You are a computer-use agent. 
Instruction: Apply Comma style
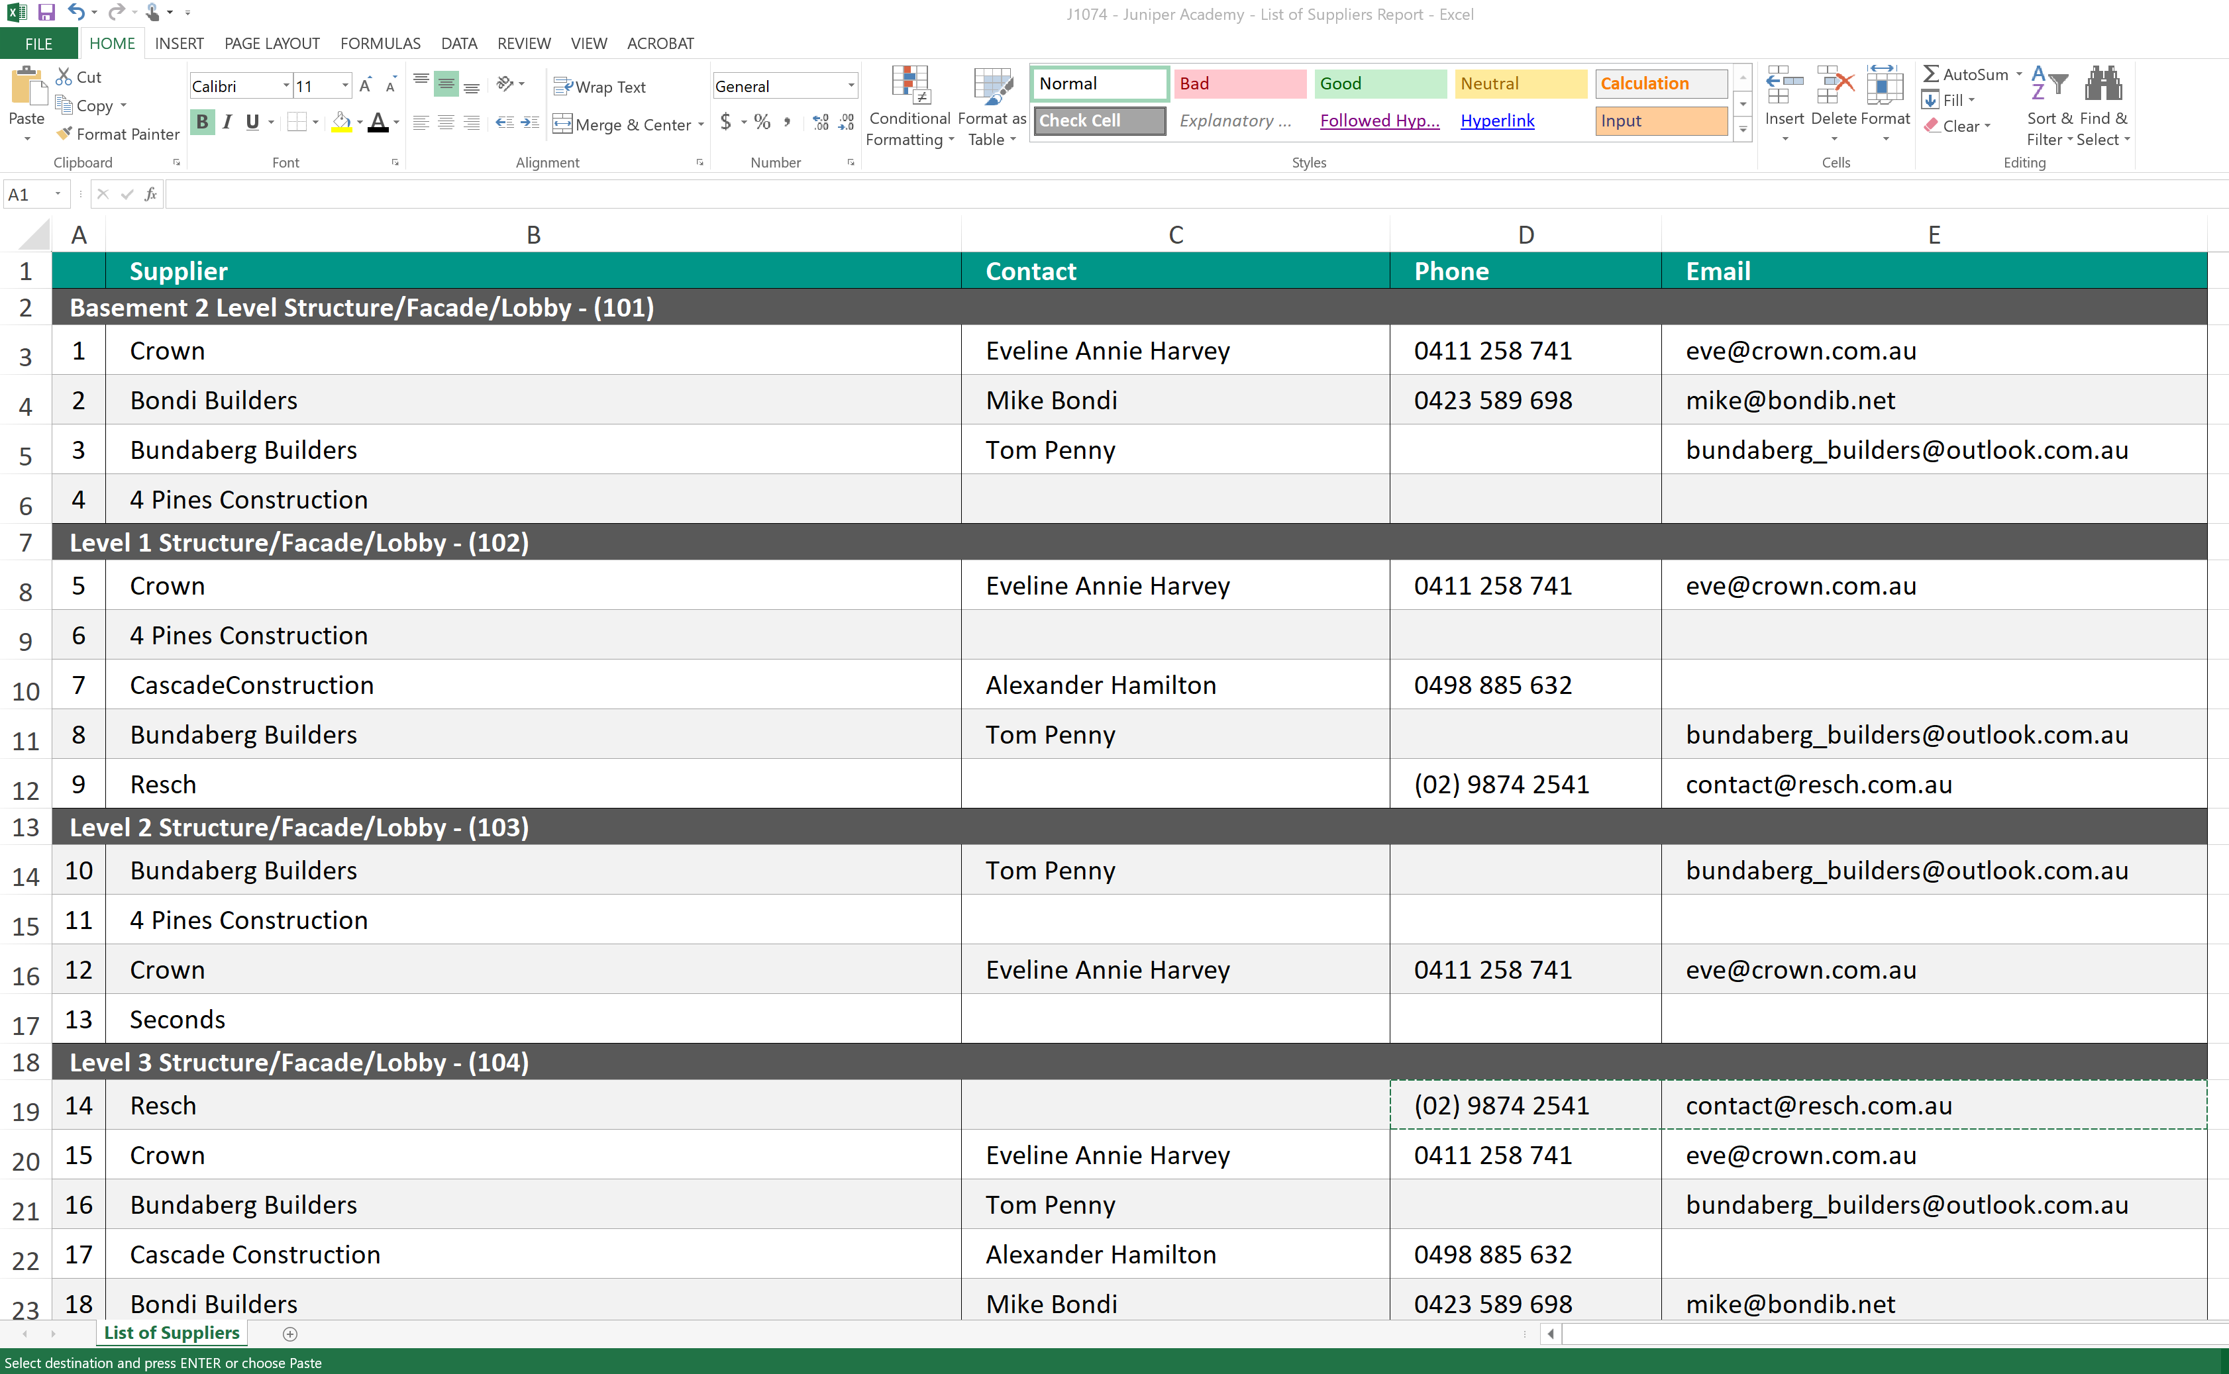coord(787,122)
